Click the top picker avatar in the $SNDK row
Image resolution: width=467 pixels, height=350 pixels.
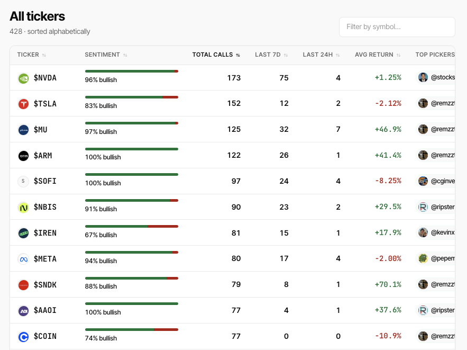(423, 284)
